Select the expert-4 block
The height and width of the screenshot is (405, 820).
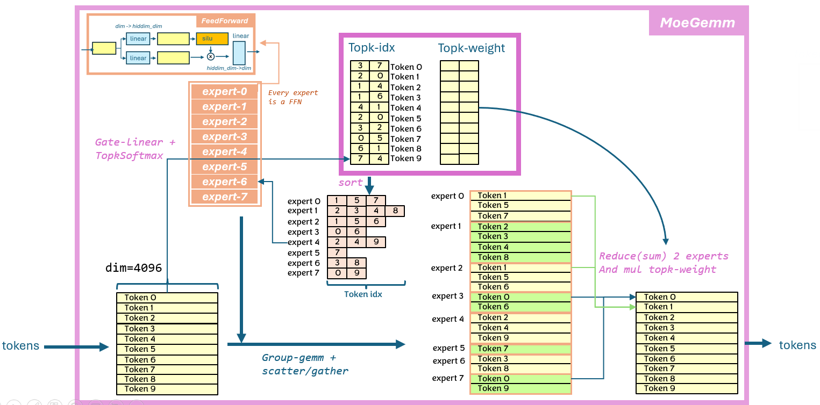point(224,152)
